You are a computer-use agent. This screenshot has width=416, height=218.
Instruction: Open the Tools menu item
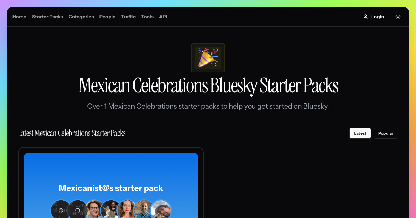[147, 17]
